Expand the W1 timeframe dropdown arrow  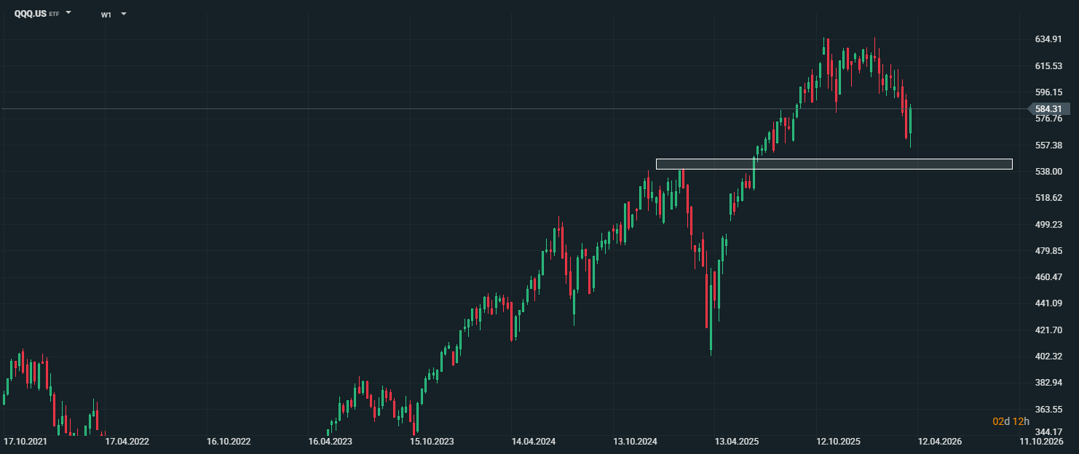click(123, 14)
